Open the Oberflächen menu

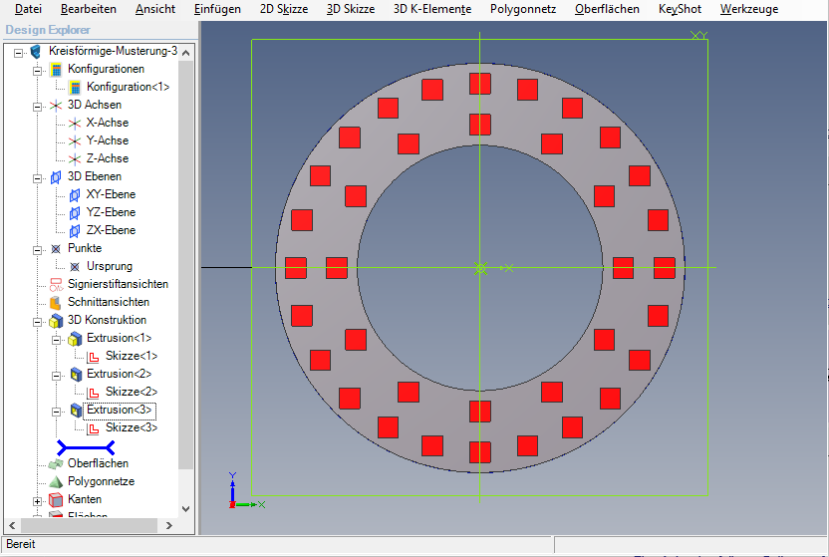click(x=607, y=9)
